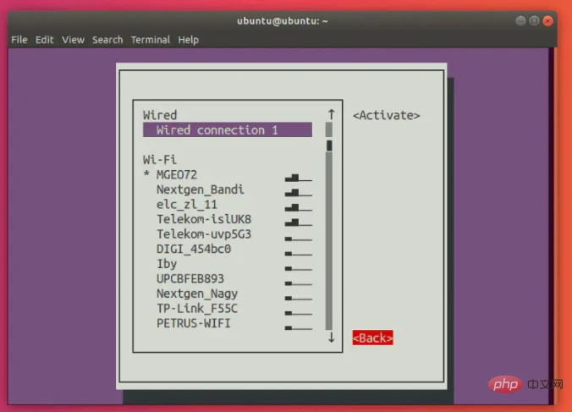Open the Help menu
The height and width of the screenshot is (412, 572).
[x=188, y=40]
